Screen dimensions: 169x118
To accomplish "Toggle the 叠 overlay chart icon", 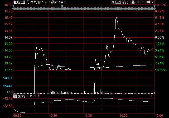I will click(133, 2).
